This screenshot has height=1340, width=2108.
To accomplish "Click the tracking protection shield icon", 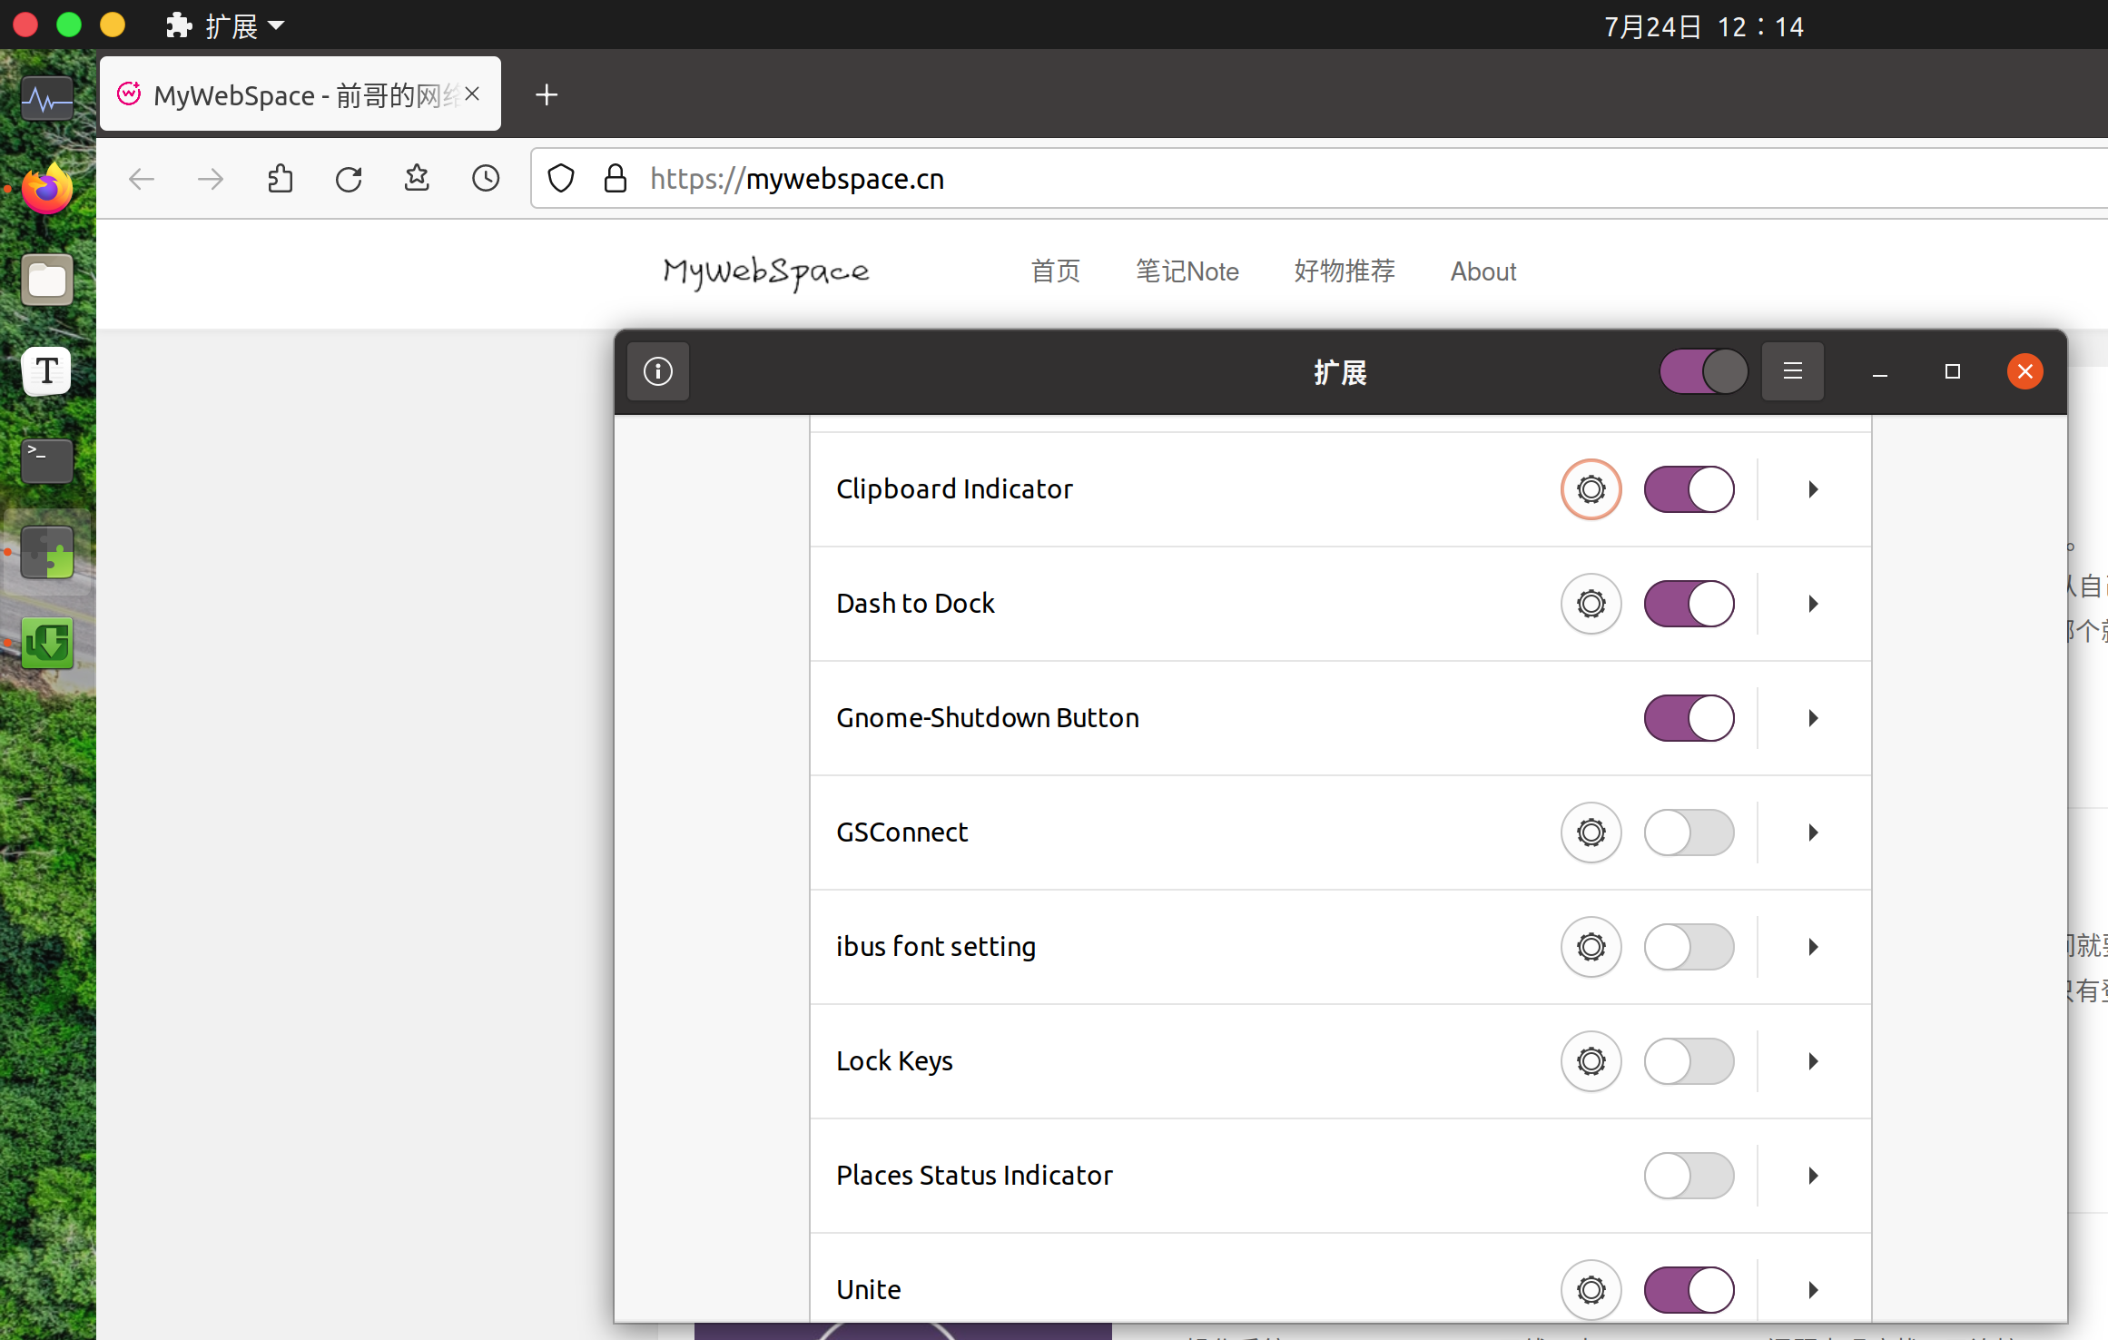I will [x=561, y=179].
